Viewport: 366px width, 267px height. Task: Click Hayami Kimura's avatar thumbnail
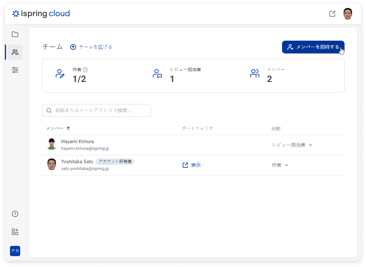[x=52, y=145]
